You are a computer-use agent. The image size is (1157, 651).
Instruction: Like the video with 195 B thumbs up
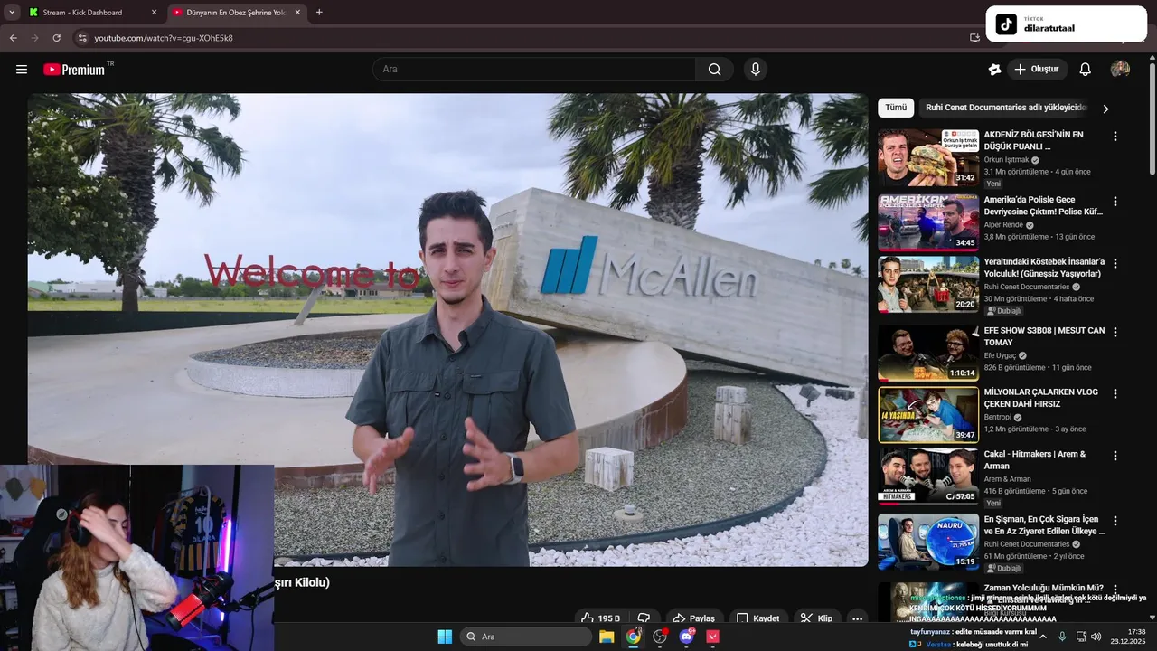point(601,618)
